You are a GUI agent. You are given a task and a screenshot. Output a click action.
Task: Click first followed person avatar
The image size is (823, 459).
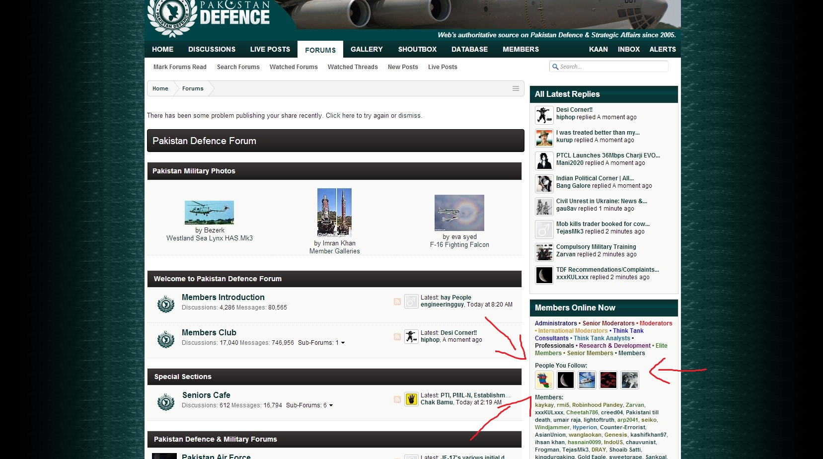point(544,380)
